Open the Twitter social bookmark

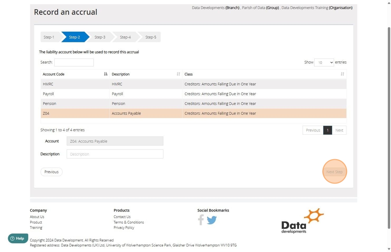click(212, 220)
